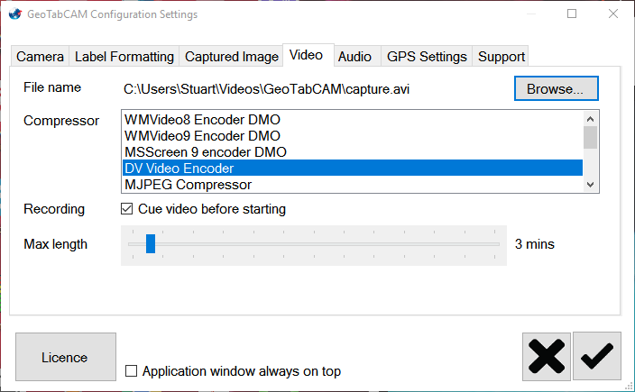The width and height of the screenshot is (635, 392).
Task: Open the Audio tab
Action: pos(354,56)
